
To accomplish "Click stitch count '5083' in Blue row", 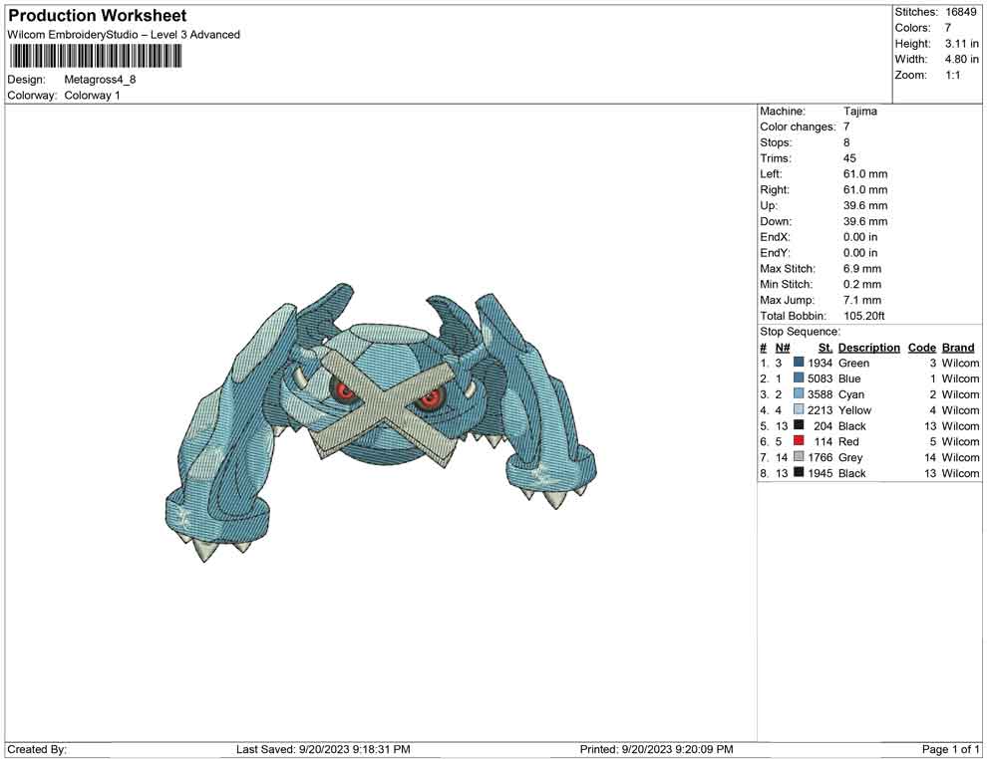I will click(821, 379).
